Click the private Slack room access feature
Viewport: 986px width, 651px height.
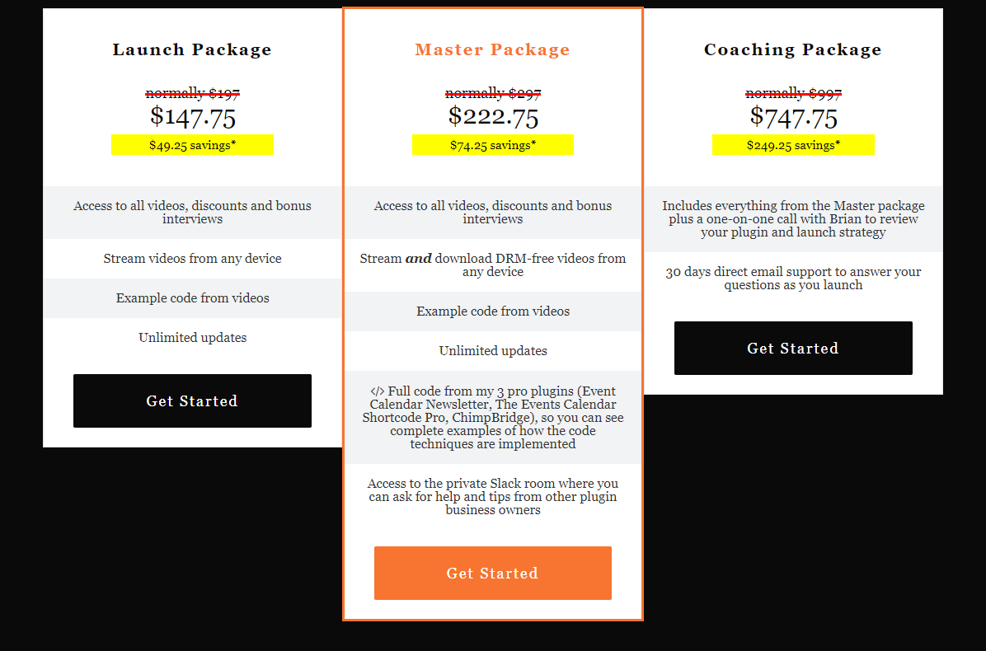(x=493, y=497)
